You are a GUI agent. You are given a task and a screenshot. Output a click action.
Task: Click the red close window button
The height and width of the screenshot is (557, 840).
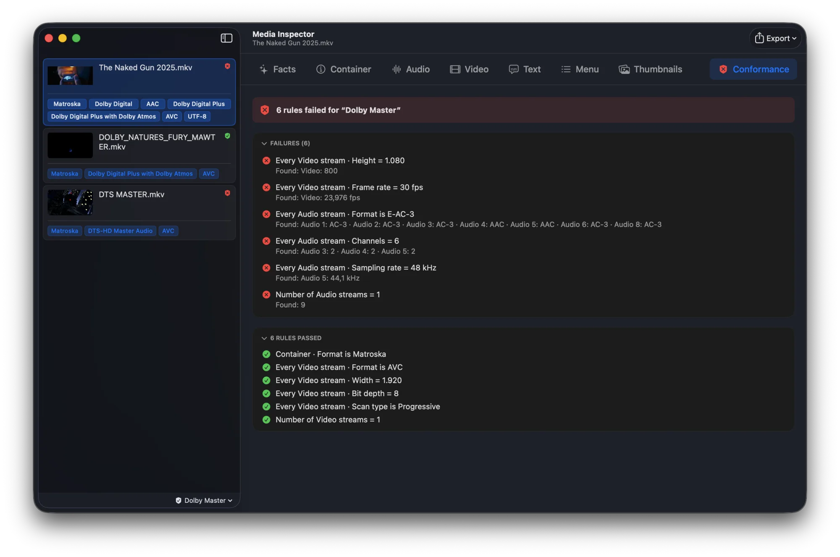tap(49, 38)
